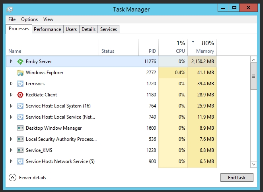The height and width of the screenshot is (192, 263).
Task: Click the RedGate Client red icon
Action: [20, 95]
